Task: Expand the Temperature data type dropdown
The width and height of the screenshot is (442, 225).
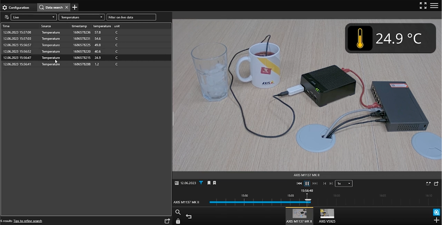Action: 81,17
